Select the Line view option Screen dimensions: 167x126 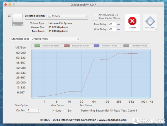point(54,111)
